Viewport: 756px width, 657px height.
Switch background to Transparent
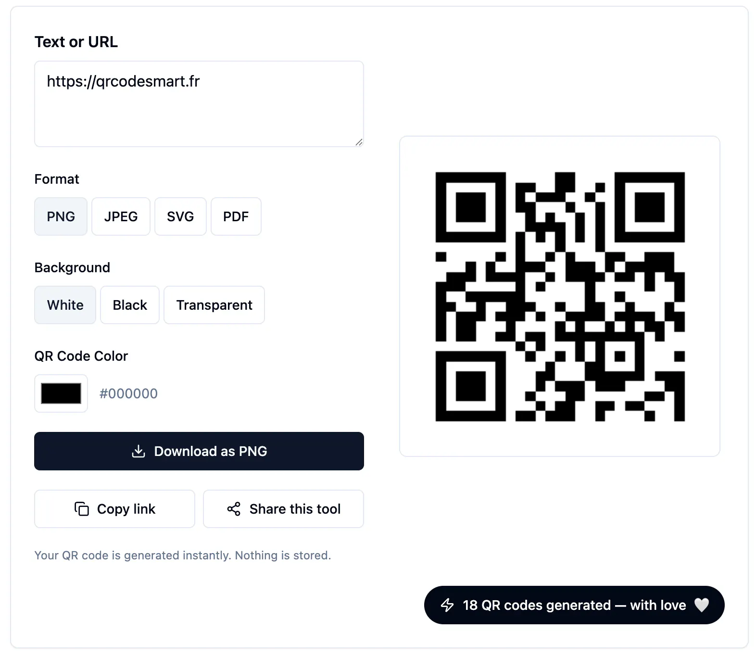point(214,305)
